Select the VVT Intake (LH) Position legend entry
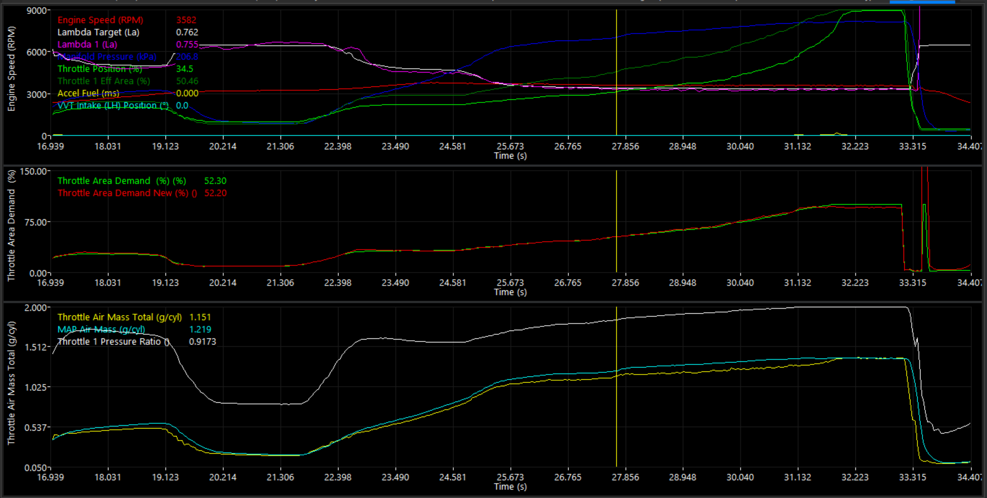 [113, 106]
